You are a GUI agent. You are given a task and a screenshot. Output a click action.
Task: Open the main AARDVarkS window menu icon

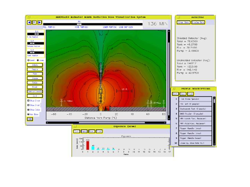tap(29, 17)
